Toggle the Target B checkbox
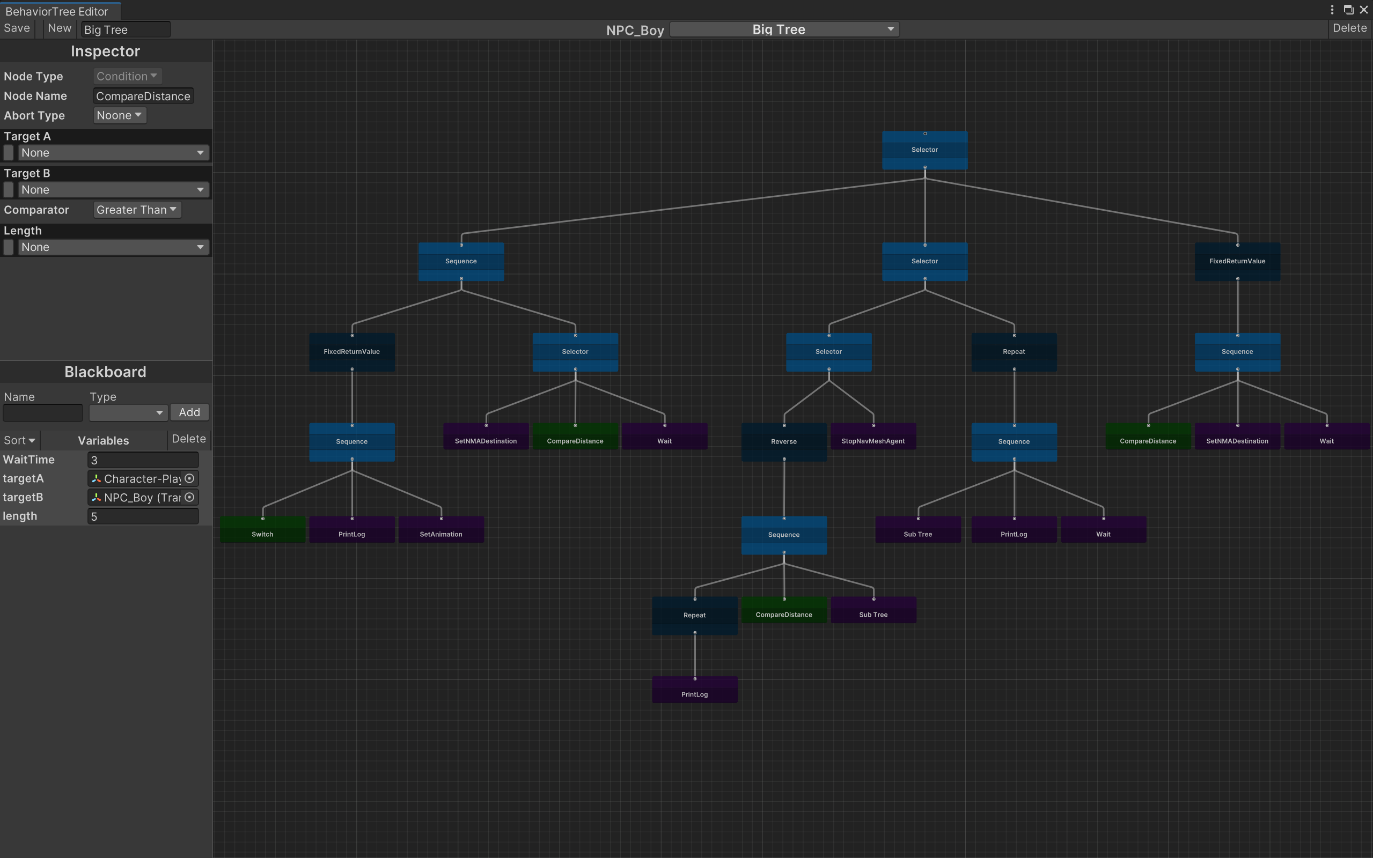The image size is (1373, 858). (x=9, y=189)
